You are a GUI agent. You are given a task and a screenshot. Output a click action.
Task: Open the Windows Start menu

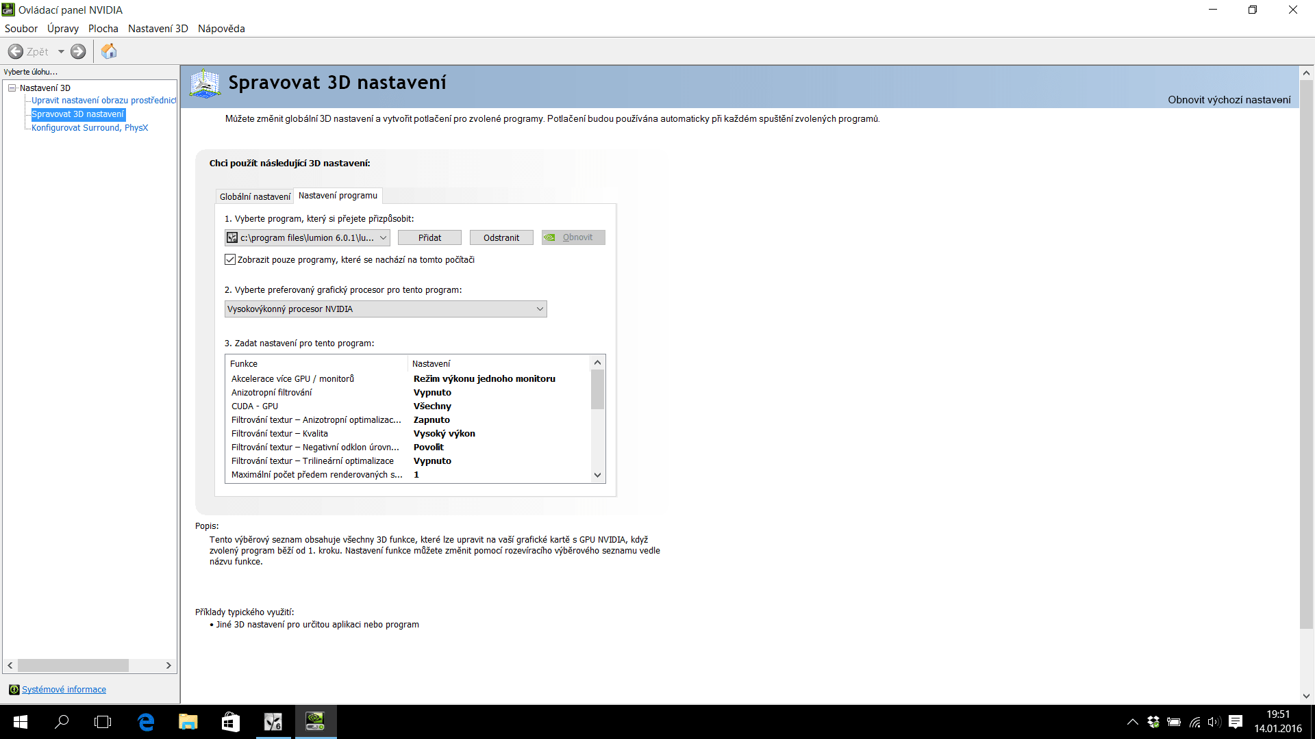click(21, 722)
